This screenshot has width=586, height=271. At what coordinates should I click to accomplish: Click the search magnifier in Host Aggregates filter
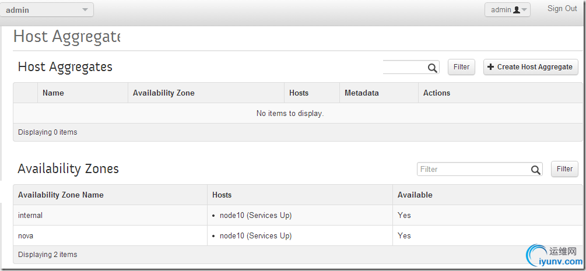[433, 68]
